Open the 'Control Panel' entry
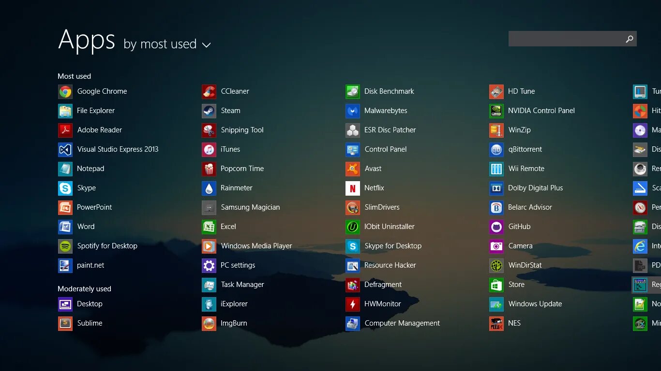Viewport: 661px width, 371px height. tap(376, 149)
